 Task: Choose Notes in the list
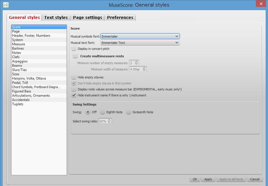pos(39,53)
